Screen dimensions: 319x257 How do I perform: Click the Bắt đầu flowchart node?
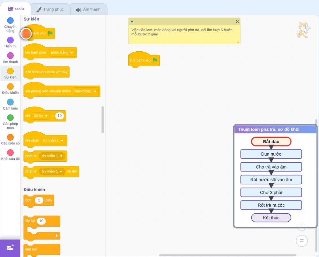[271, 142]
